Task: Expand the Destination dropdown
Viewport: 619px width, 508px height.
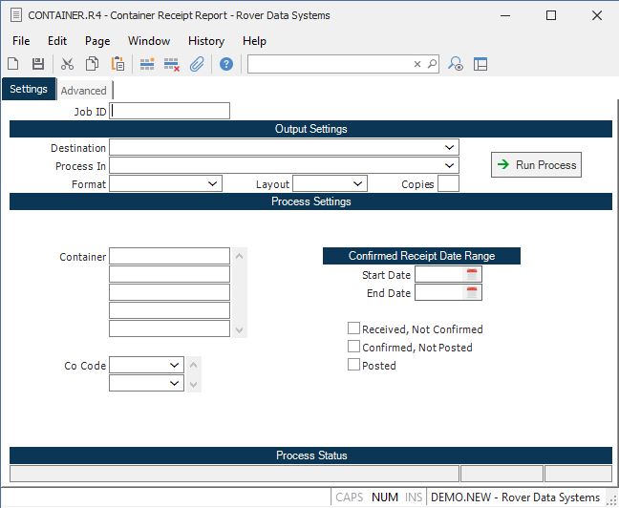Action: (x=449, y=148)
